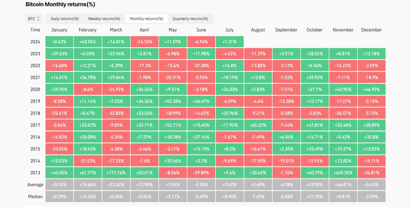Click the Bitcoin Monthly returns(%) heading

click(x=60, y=5)
